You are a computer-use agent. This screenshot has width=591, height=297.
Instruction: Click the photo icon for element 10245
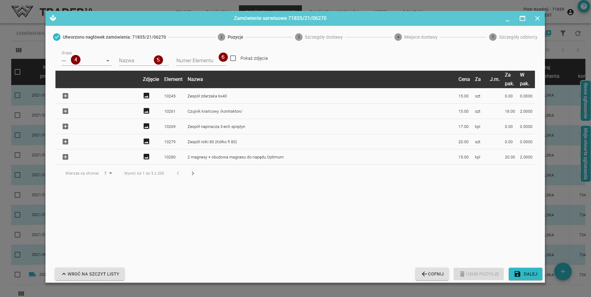point(146,96)
